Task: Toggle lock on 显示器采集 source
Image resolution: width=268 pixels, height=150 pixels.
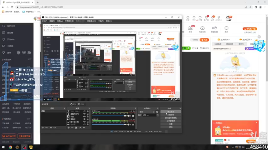Action: point(88,122)
